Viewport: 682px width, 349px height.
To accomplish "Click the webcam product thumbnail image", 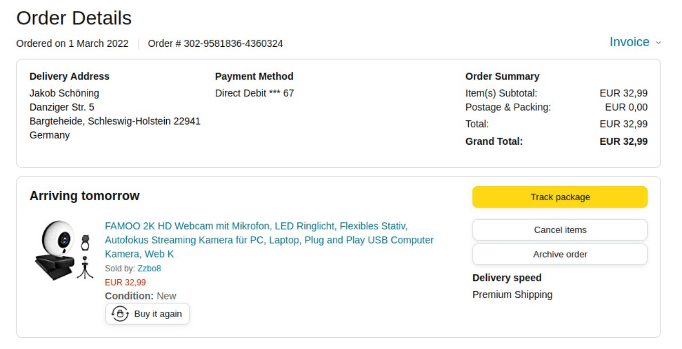I will pyautogui.click(x=63, y=250).
